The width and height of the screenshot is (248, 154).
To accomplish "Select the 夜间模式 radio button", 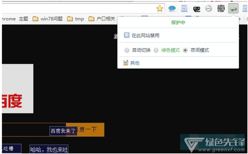I will point(185,50).
